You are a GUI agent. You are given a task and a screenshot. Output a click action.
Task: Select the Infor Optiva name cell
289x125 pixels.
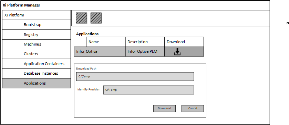[x=100, y=51]
